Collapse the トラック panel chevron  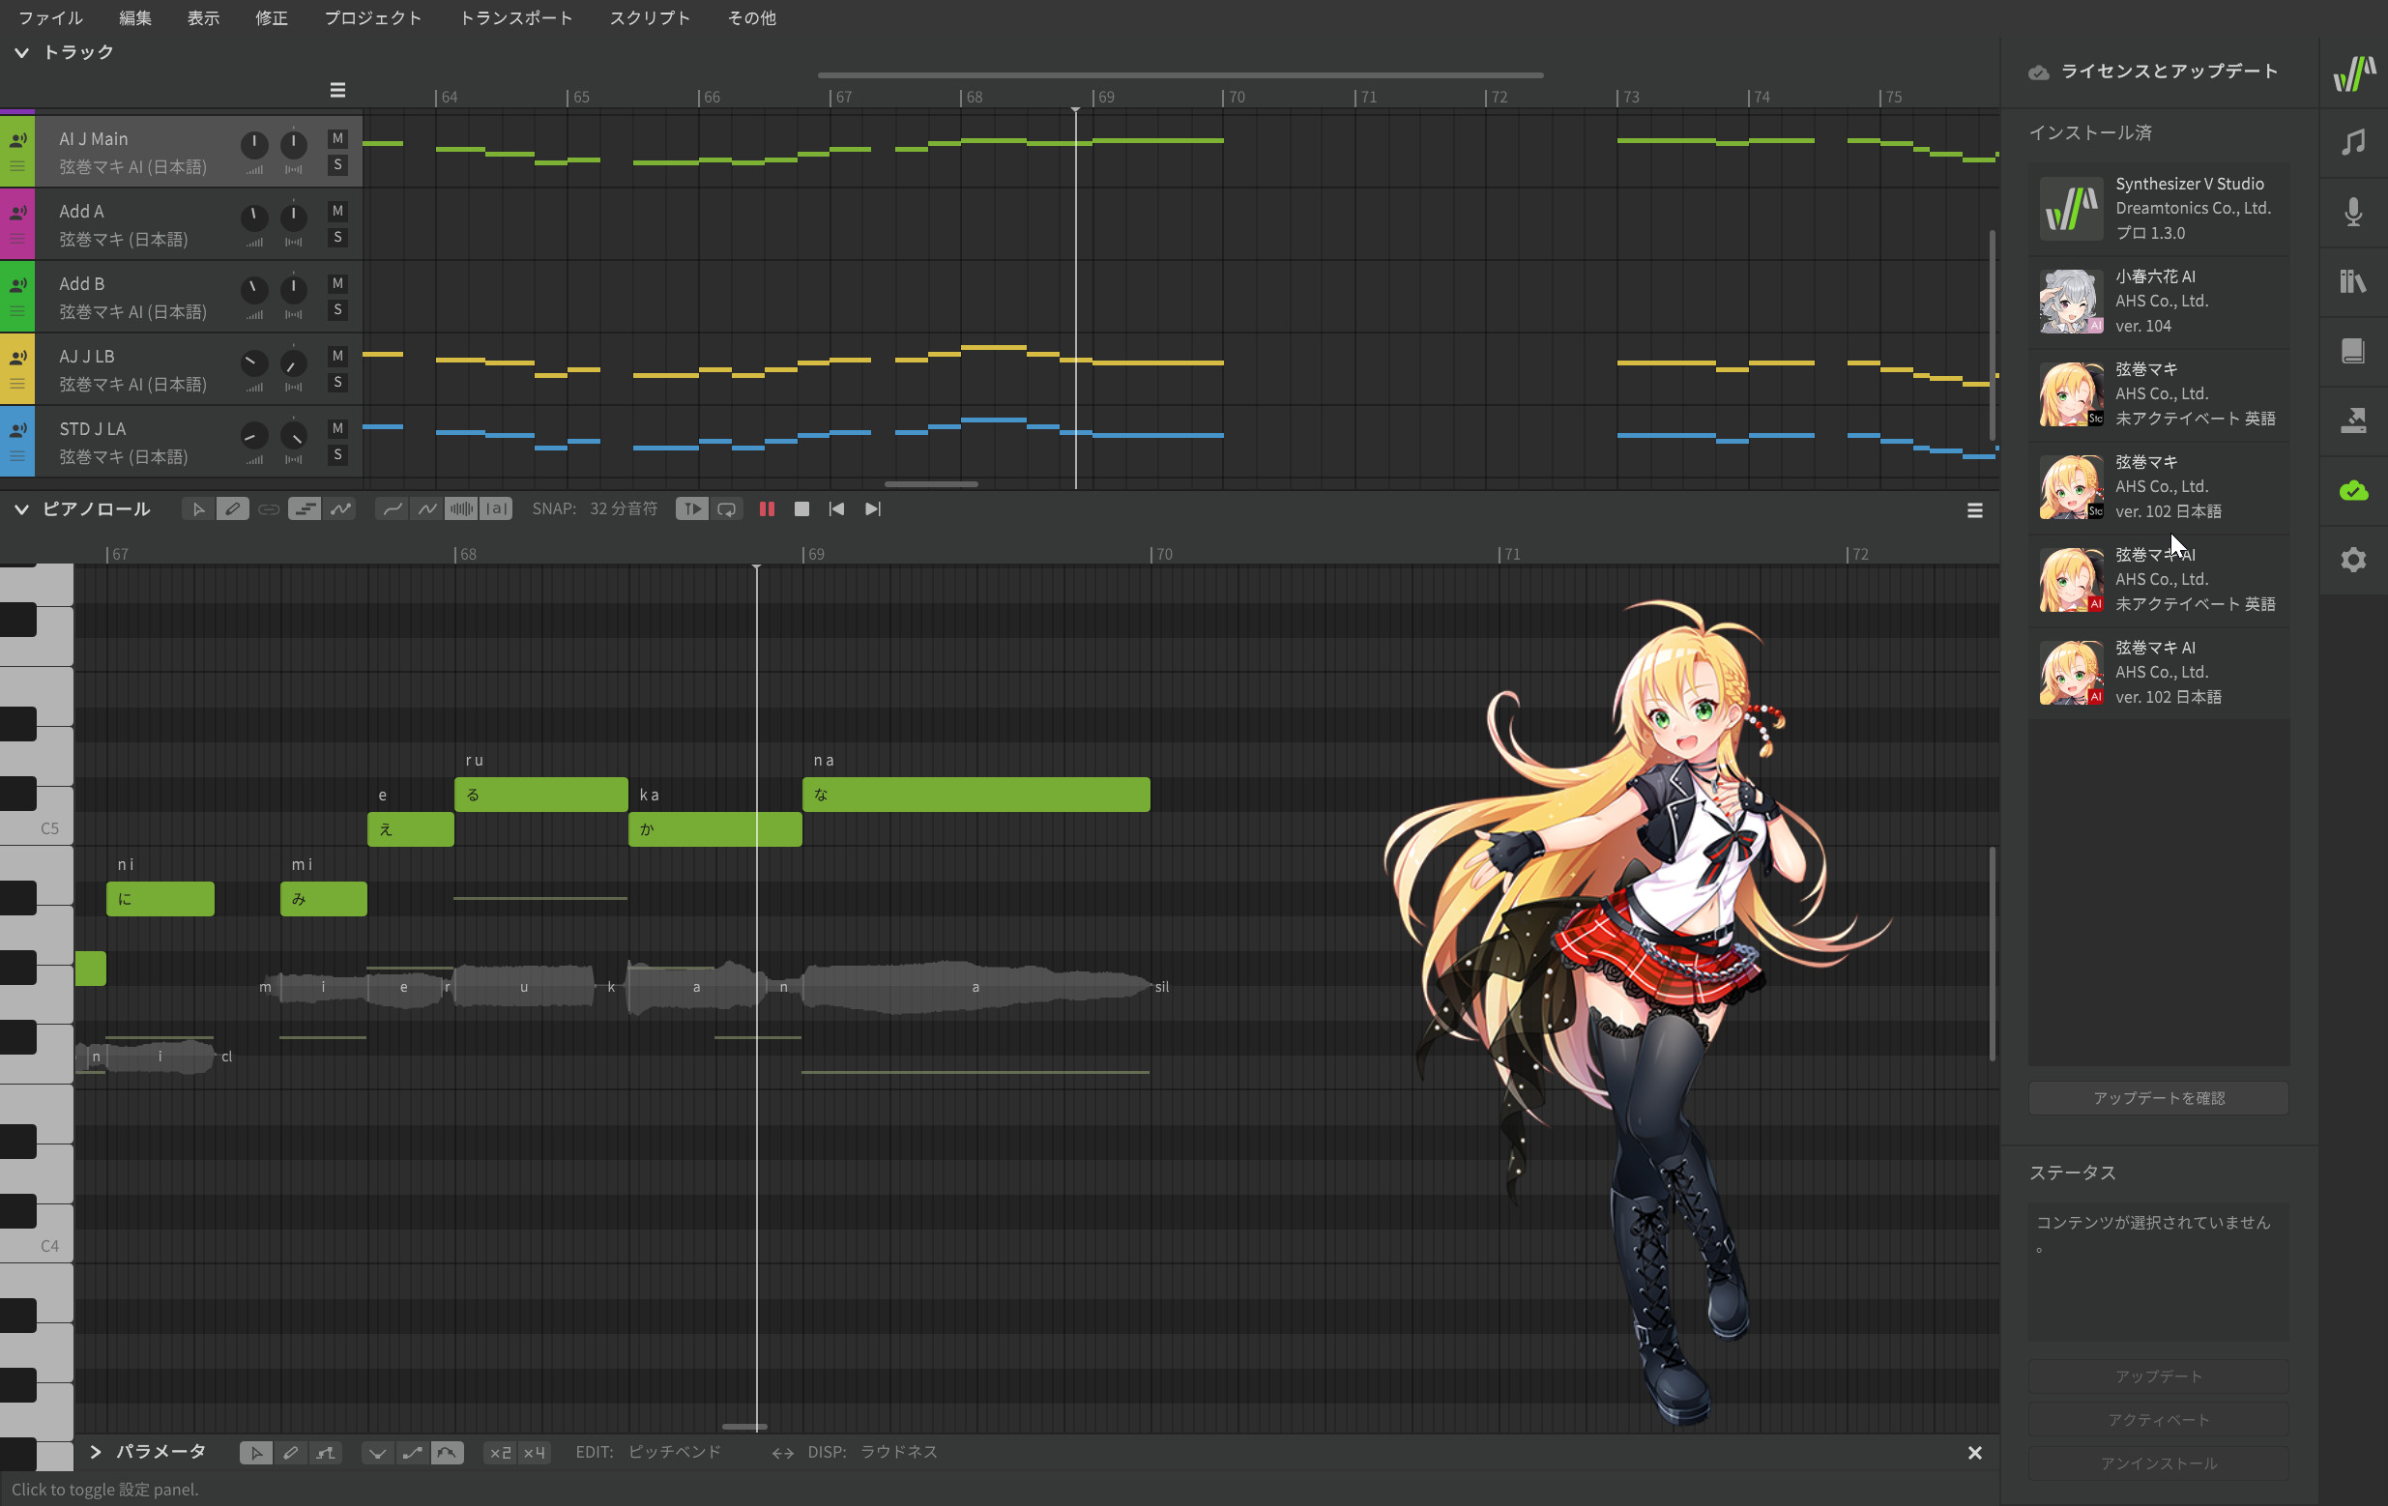pos(21,52)
